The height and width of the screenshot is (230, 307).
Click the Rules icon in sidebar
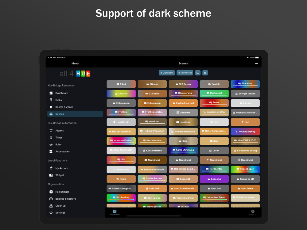[x=51, y=144]
